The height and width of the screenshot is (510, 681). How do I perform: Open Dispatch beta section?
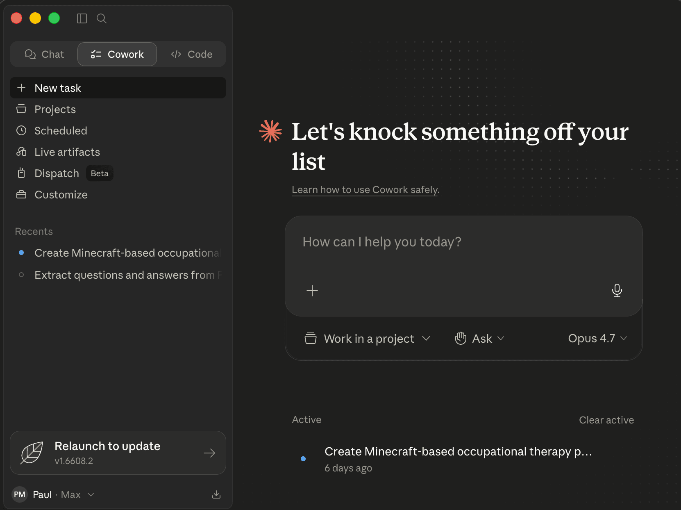[118, 173]
